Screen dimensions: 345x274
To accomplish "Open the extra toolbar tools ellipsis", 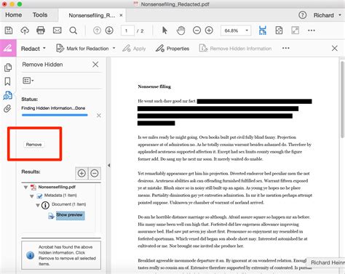I will tap(312, 31).
